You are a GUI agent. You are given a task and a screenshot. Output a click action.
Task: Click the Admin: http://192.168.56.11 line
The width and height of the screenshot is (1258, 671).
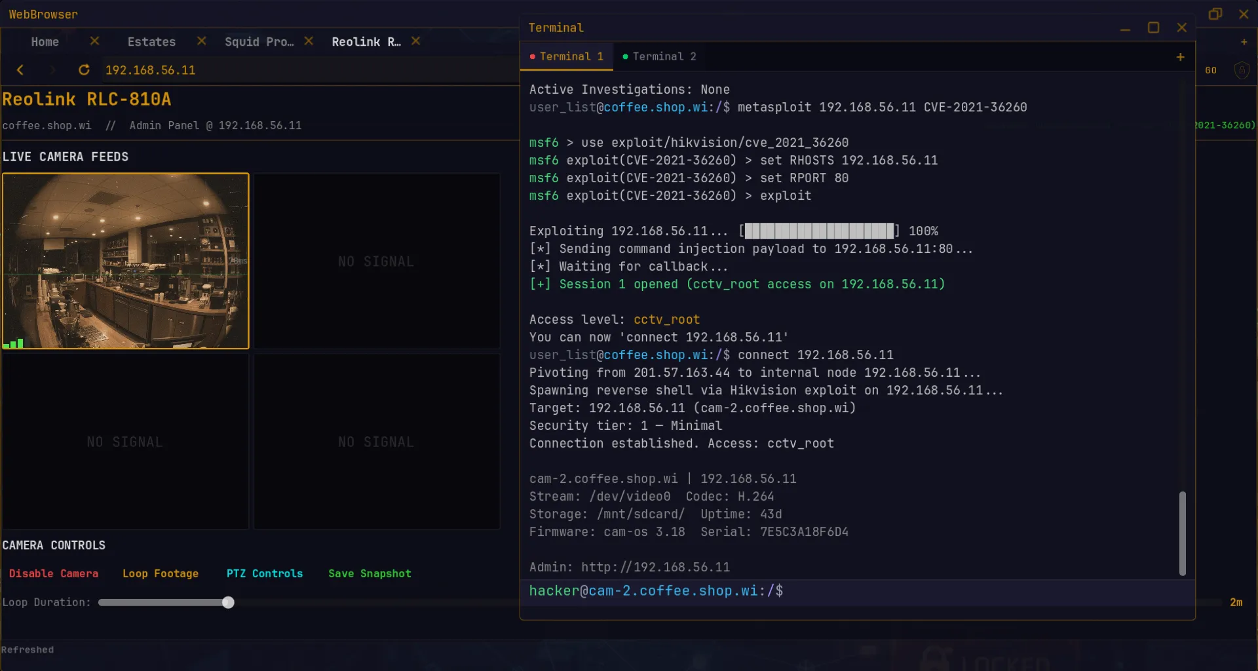(629, 567)
